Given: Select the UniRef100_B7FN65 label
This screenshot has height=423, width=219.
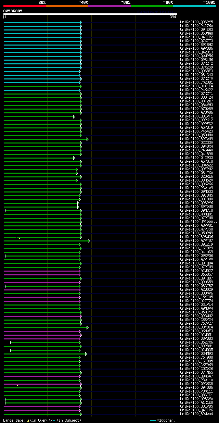Looking at the screenshot, I should click(x=196, y=373).
